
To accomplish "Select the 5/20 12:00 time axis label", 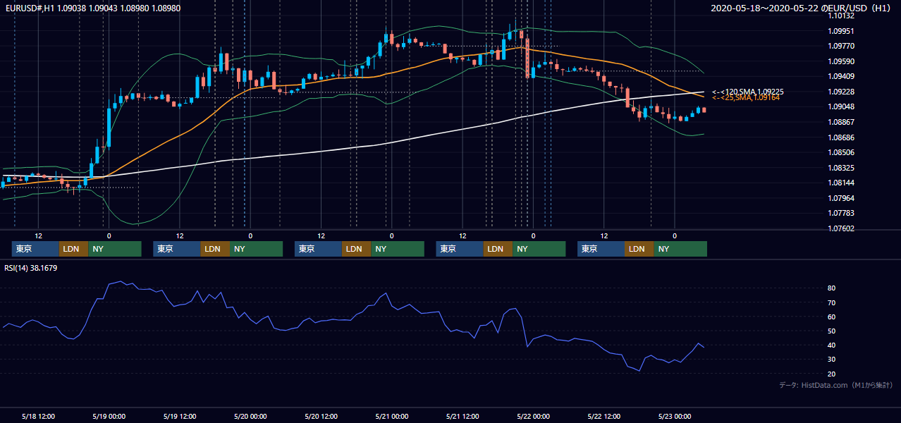I will 321,416.
